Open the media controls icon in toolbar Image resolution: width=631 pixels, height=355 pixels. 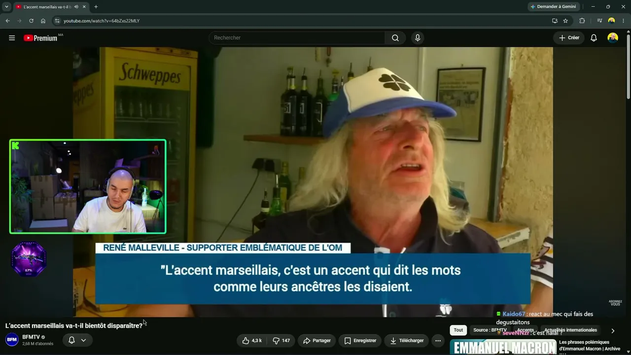pos(599,21)
